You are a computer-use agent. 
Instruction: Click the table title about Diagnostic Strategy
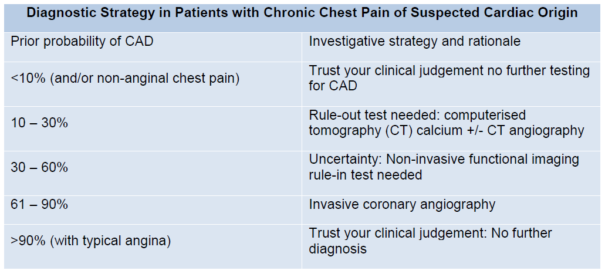click(302, 13)
